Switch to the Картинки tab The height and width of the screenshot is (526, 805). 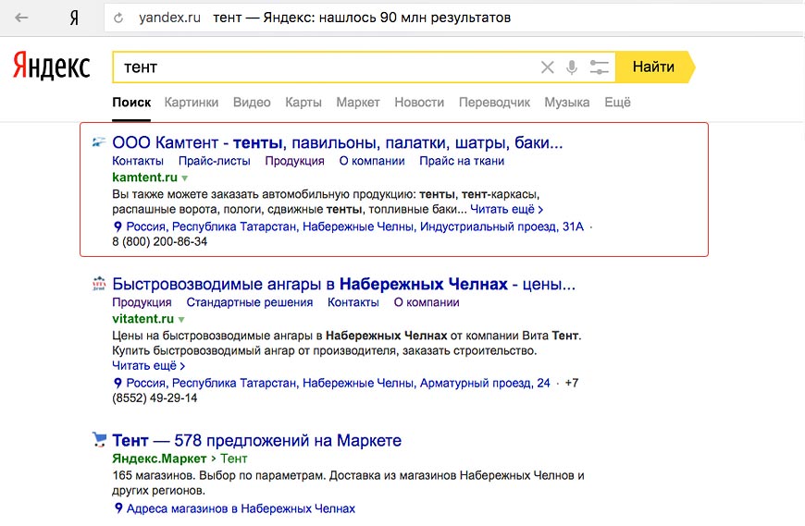192,103
